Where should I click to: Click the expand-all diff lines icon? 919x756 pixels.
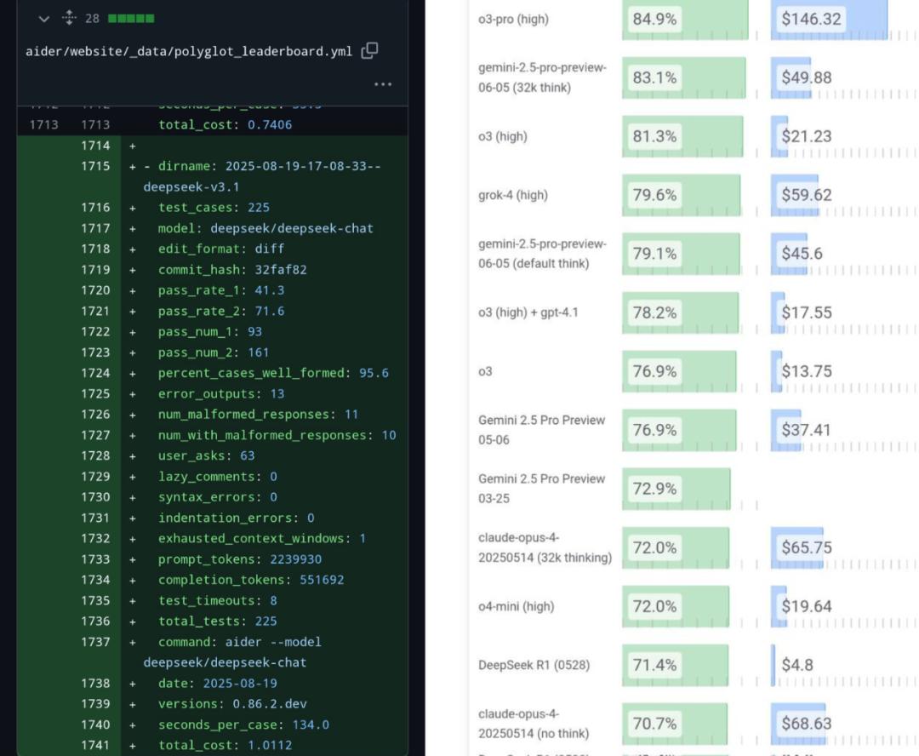coord(70,19)
